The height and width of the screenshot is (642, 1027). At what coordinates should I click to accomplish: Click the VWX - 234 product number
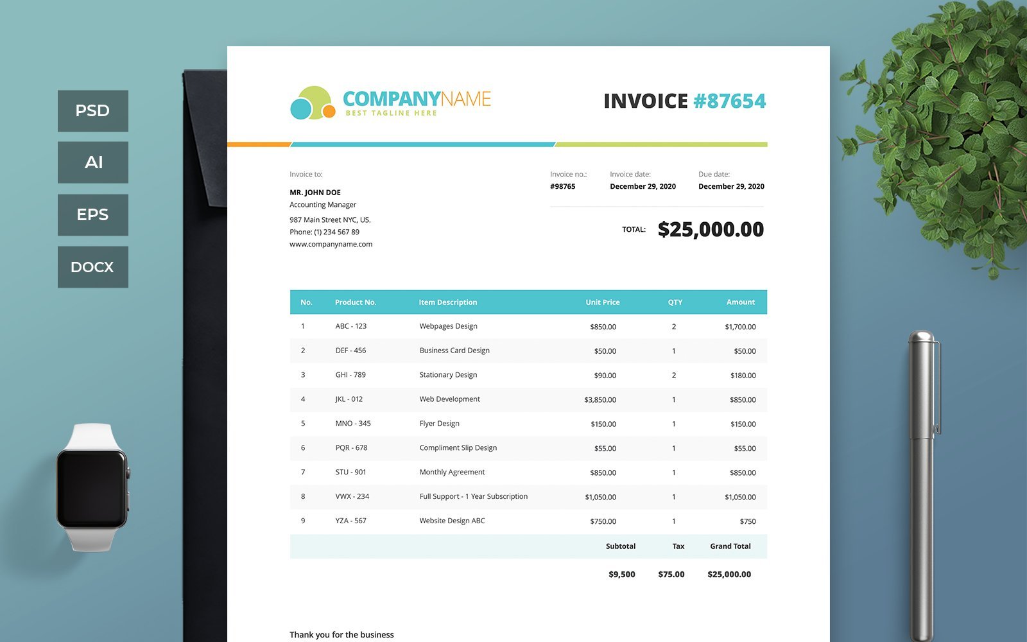[352, 497]
